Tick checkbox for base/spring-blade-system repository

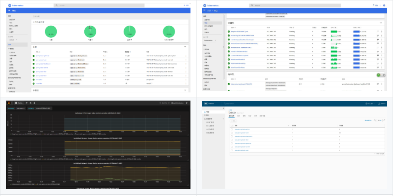(x=232, y=147)
